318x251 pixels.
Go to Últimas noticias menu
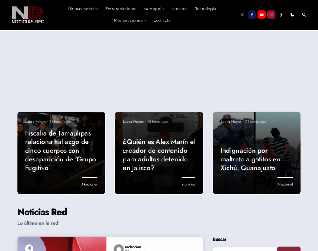[x=83, y=9]
